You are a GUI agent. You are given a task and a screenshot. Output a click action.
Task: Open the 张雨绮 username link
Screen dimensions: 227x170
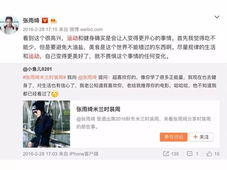tap(31, 20)
